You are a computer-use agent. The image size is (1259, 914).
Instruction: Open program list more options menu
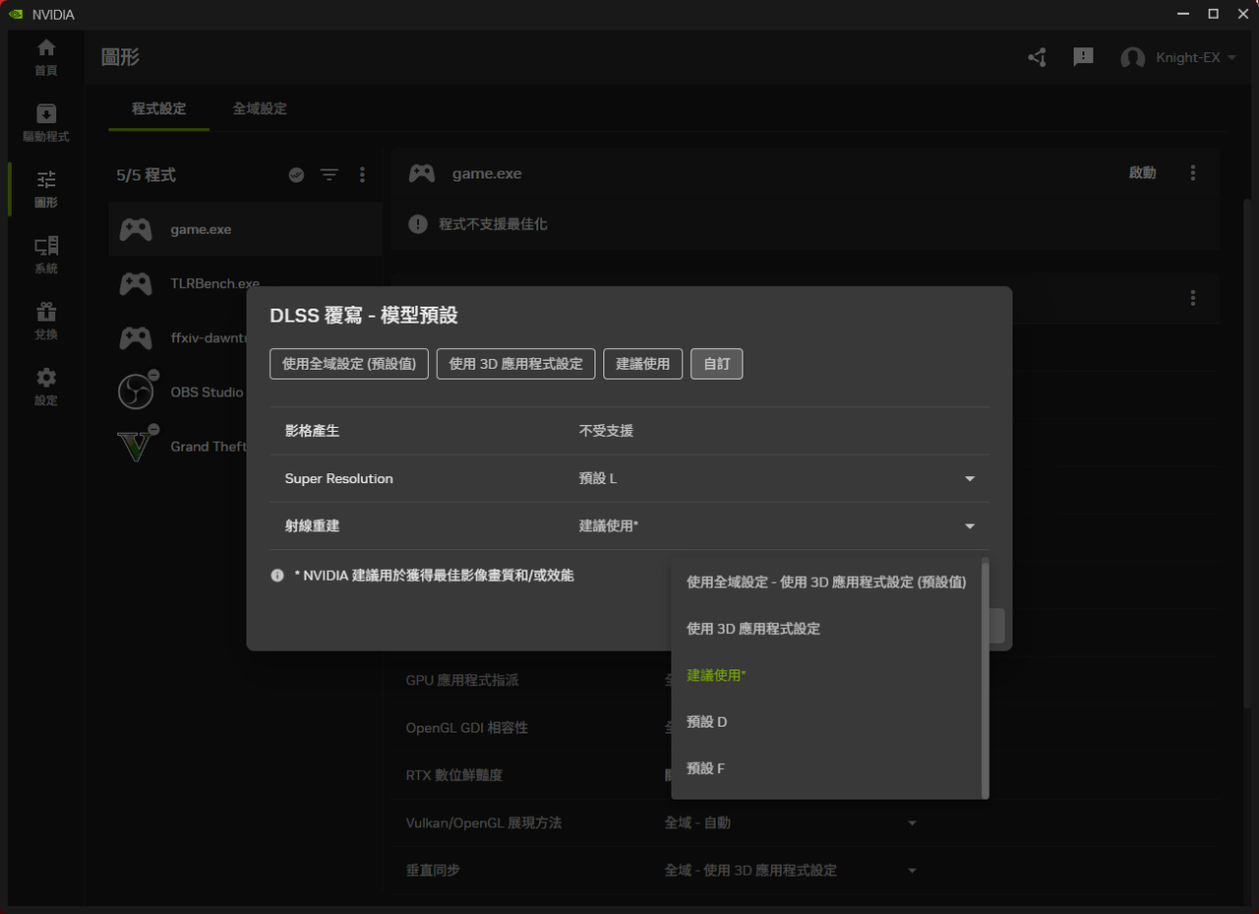pyautogui.click(x=362, y=175)
